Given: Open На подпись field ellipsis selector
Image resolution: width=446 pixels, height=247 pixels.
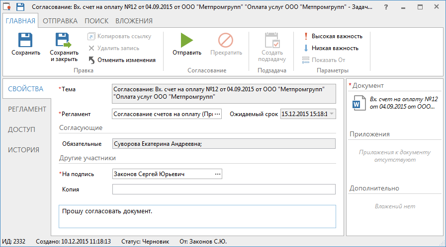Looking at the screenshot, I should coord(217,174).
